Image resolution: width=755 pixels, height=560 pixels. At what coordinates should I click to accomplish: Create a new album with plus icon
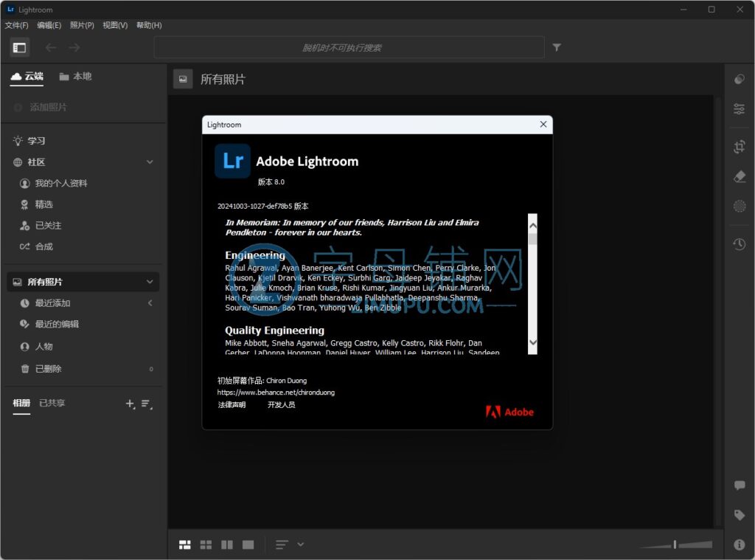[130, 404]
